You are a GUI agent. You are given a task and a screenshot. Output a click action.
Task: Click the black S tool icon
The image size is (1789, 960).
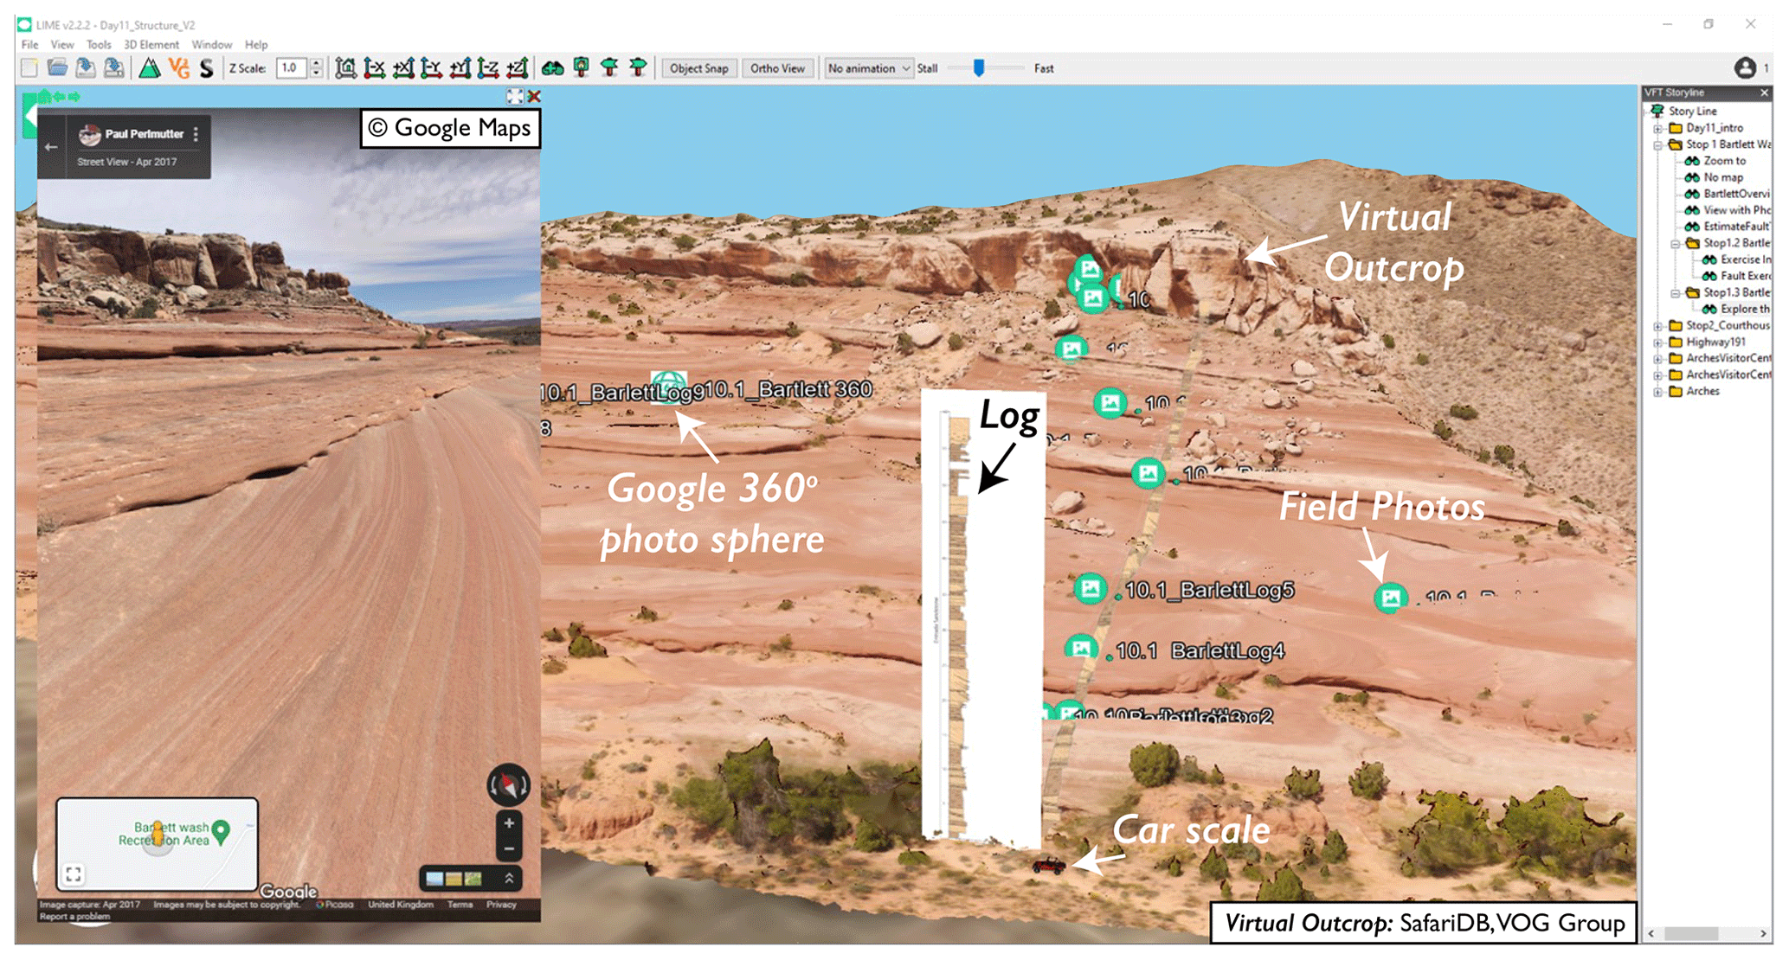(206, 68)
